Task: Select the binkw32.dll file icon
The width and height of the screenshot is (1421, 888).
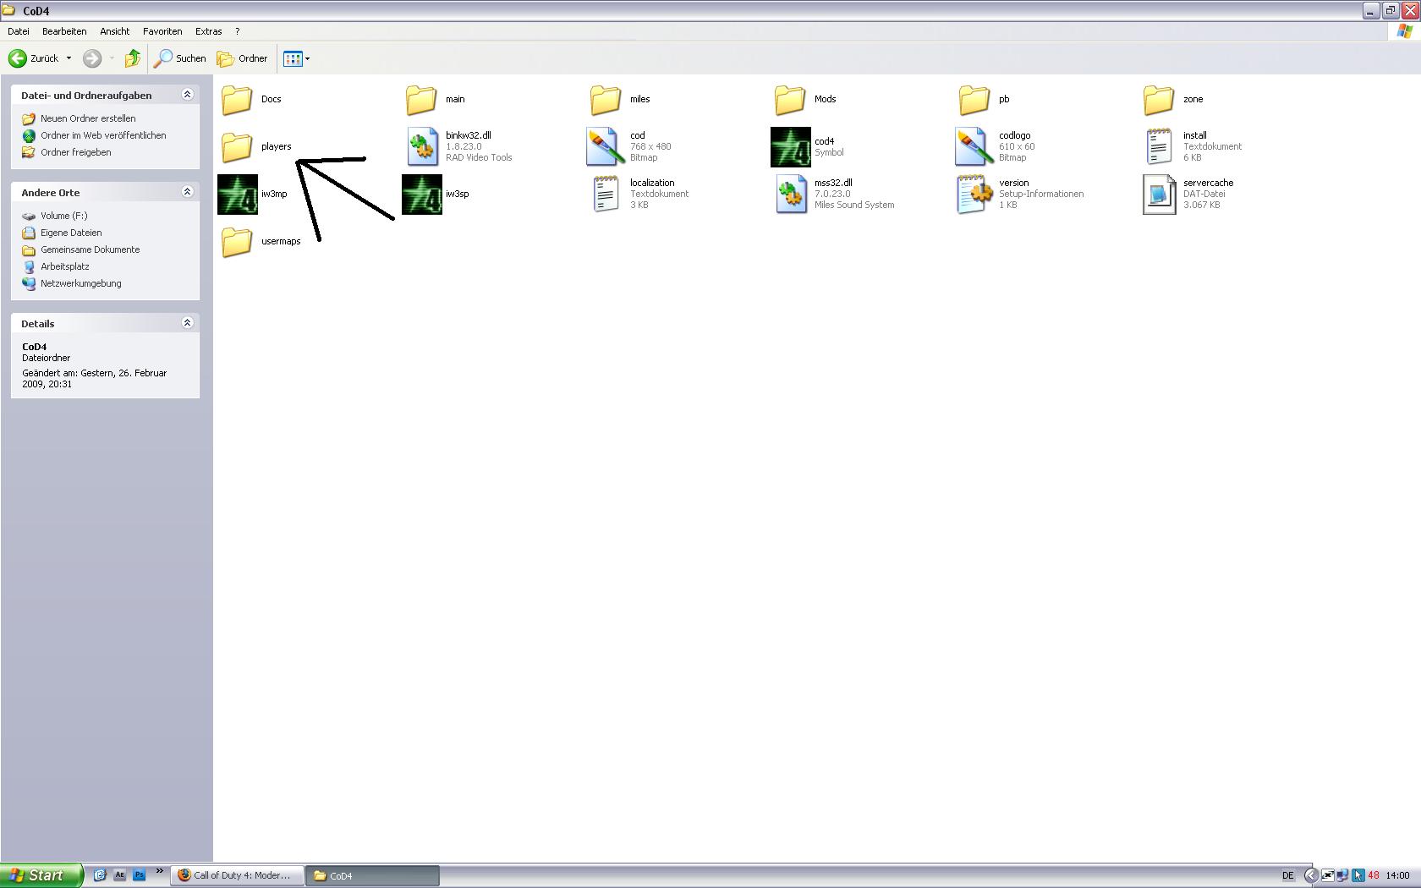Action: tap(422, 147)
